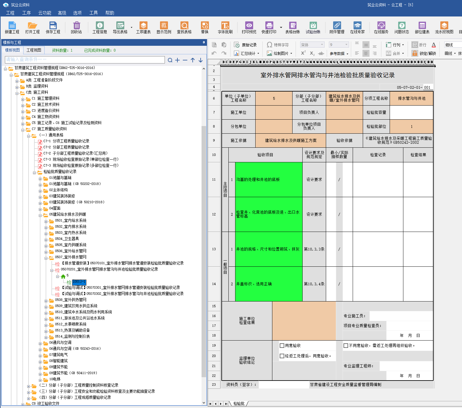462x408 pixels.
Task: Click the 细线 line style field
Action: coord(453,45)
